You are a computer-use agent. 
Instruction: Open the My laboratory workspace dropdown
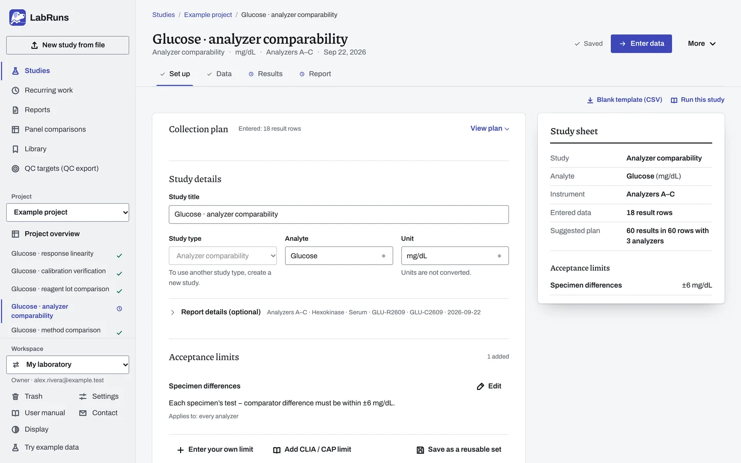[x=67, y=365]
